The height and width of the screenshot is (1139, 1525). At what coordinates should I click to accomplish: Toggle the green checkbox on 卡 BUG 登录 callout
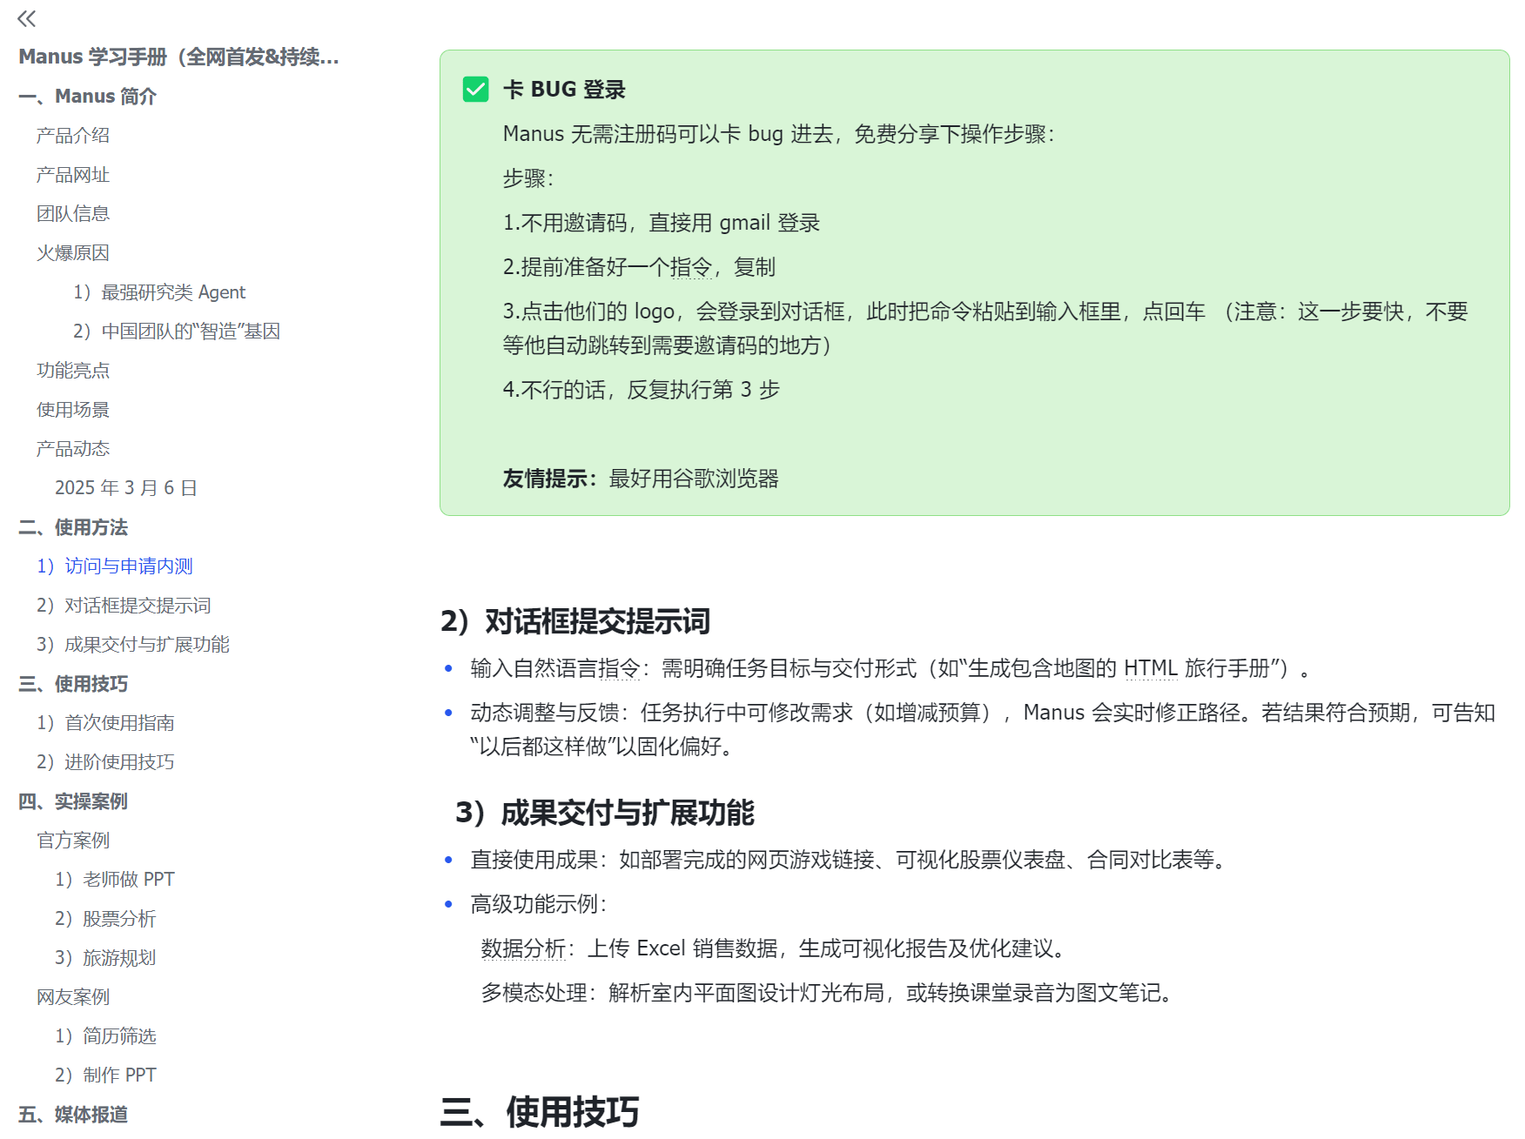474,88
